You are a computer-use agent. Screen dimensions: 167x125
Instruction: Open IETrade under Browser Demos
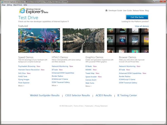click(122, 70)
